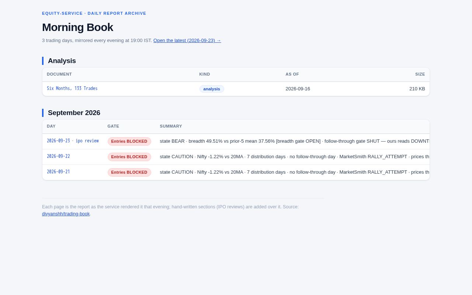Select the 2026-09-16 as-of date cell
472x295 pixels.
tap(298, 89)
